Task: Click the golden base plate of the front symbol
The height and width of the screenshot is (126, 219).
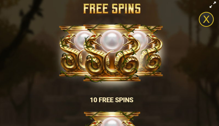Action: point(112,79)
